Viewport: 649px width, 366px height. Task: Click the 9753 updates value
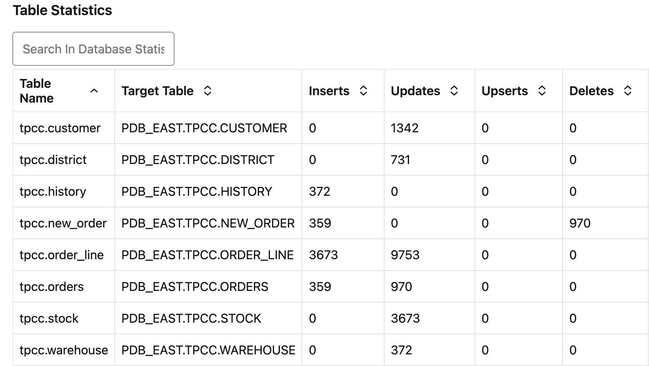coord(405,255)
